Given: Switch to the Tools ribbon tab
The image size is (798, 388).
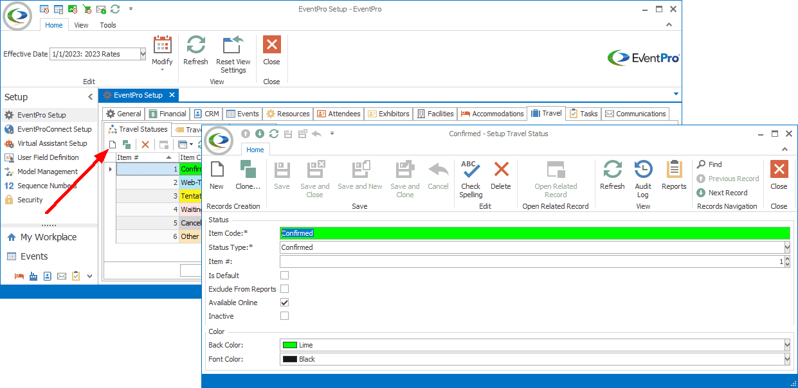Looking at the screenshot, I should 108,25.
